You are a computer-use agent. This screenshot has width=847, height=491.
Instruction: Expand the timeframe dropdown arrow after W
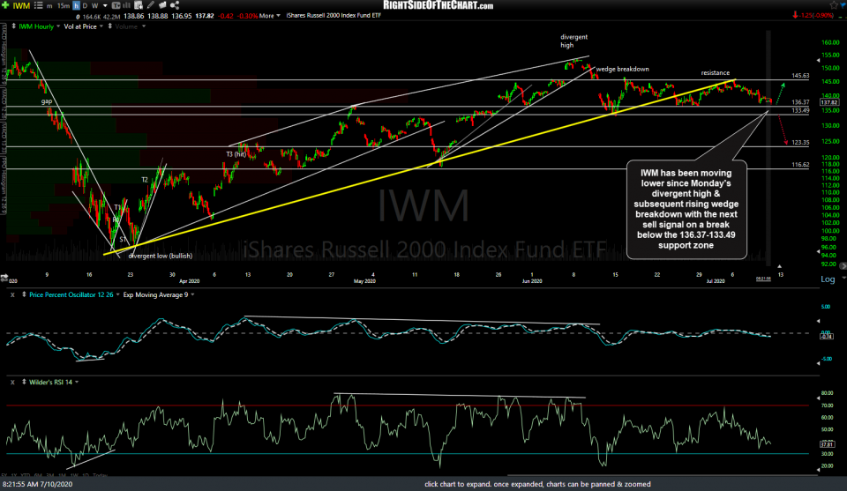pyautogui.click(x=105, y=6)
